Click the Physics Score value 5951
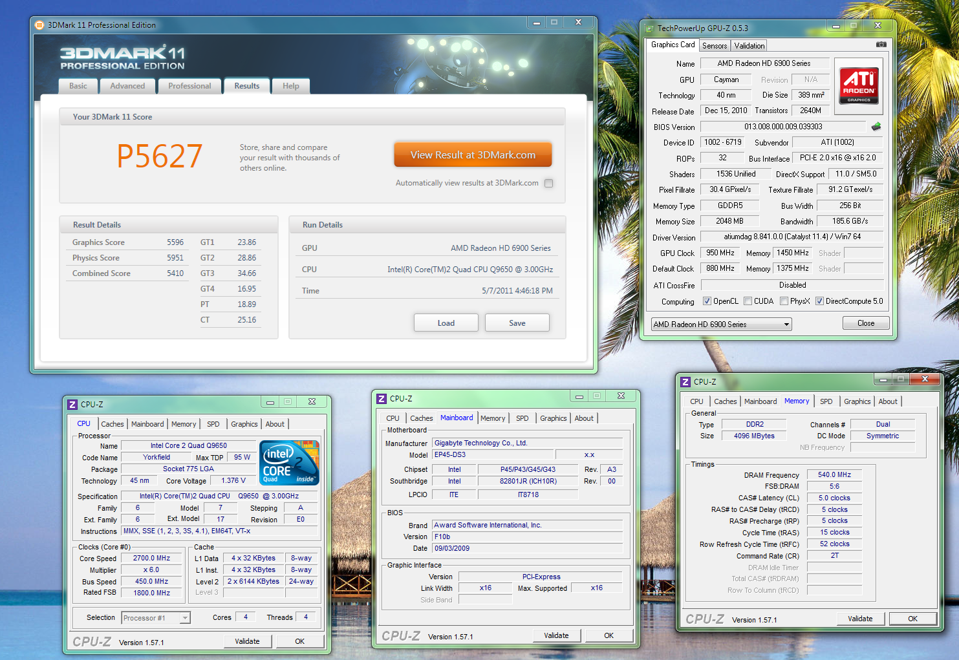Image resolution: width=959 pixels, height=660 pixels. pos(175,258)
